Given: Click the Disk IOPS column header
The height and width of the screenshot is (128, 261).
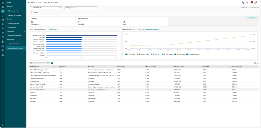Looking at the screenshot, I should click(206, 67).
